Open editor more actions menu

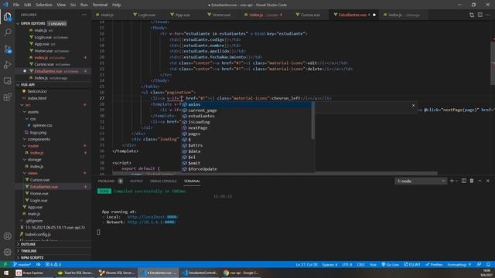pos(488,15)
